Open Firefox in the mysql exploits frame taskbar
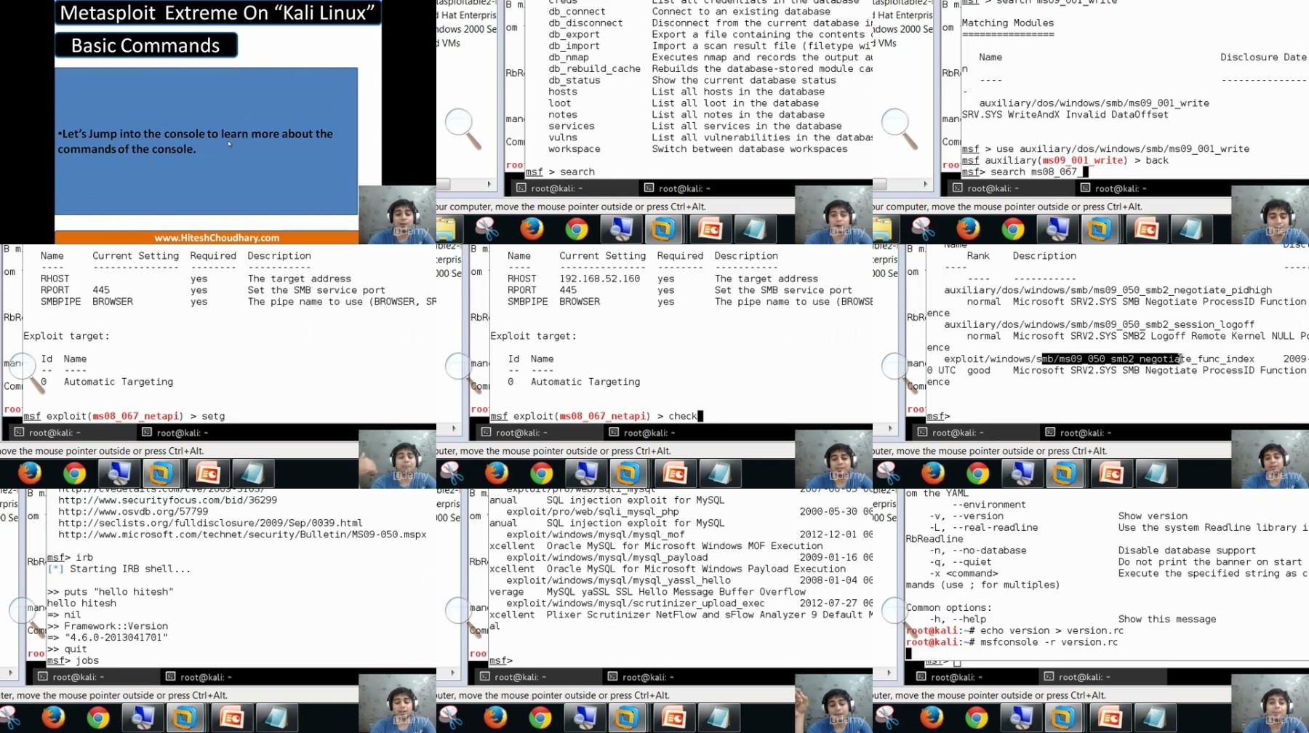Viewport: 1309px width, 733px height. coord(495,718)
